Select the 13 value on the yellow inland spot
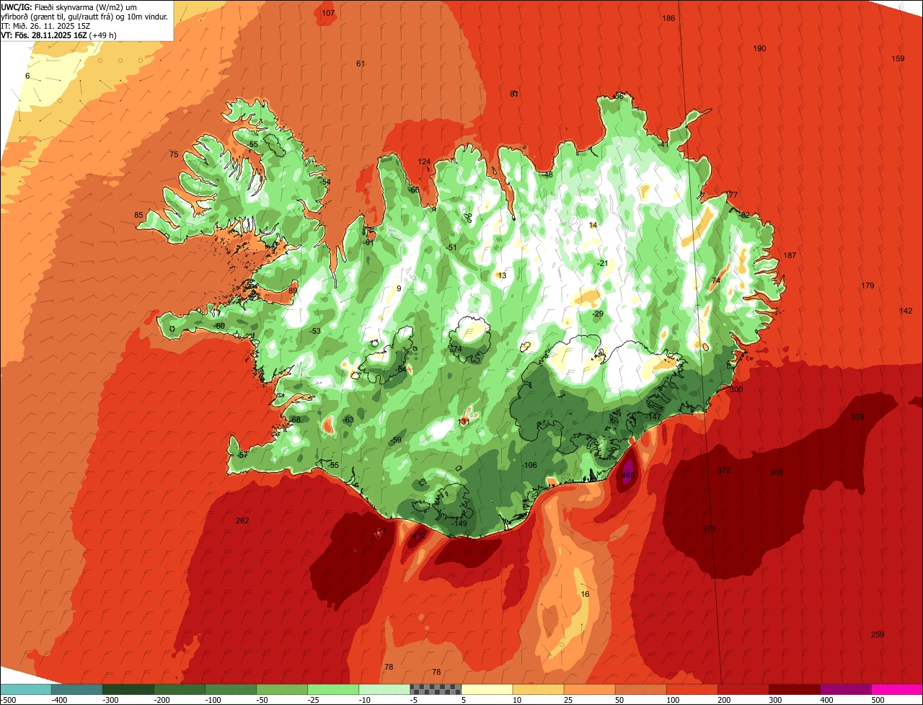The height and width of the screenshot is (705, 923). click(x=502, y=275)
